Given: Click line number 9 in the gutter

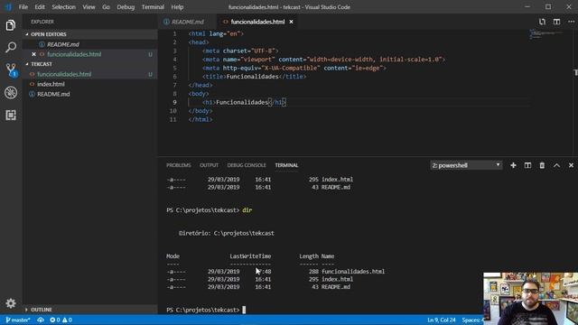Looking at the screenshot, I should click(x=174, y=102).
